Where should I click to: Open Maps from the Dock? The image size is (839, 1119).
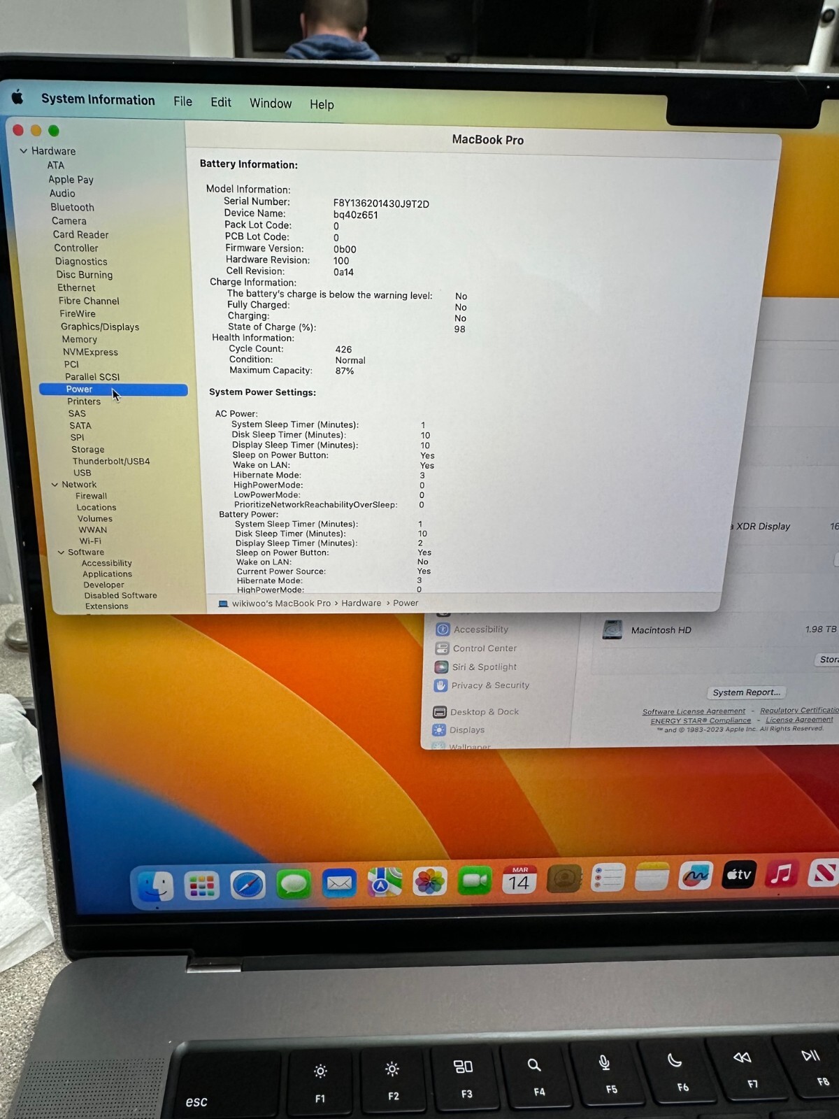(385, 883)
